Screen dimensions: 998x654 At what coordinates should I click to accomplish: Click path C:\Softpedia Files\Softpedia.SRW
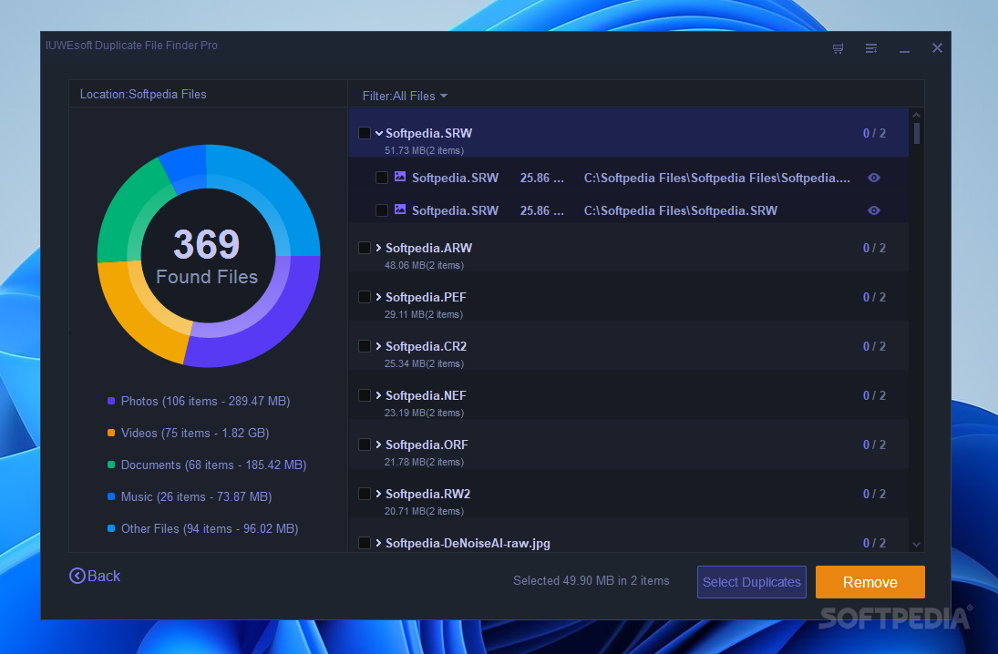click(x=681, y=210)
